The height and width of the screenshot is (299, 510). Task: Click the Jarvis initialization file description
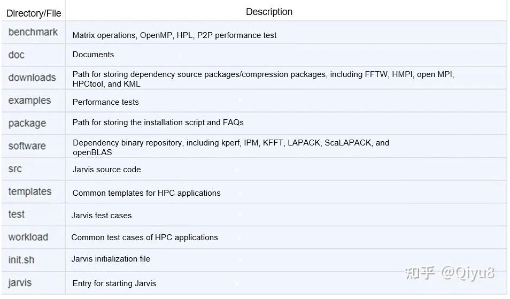coord(111,259)
